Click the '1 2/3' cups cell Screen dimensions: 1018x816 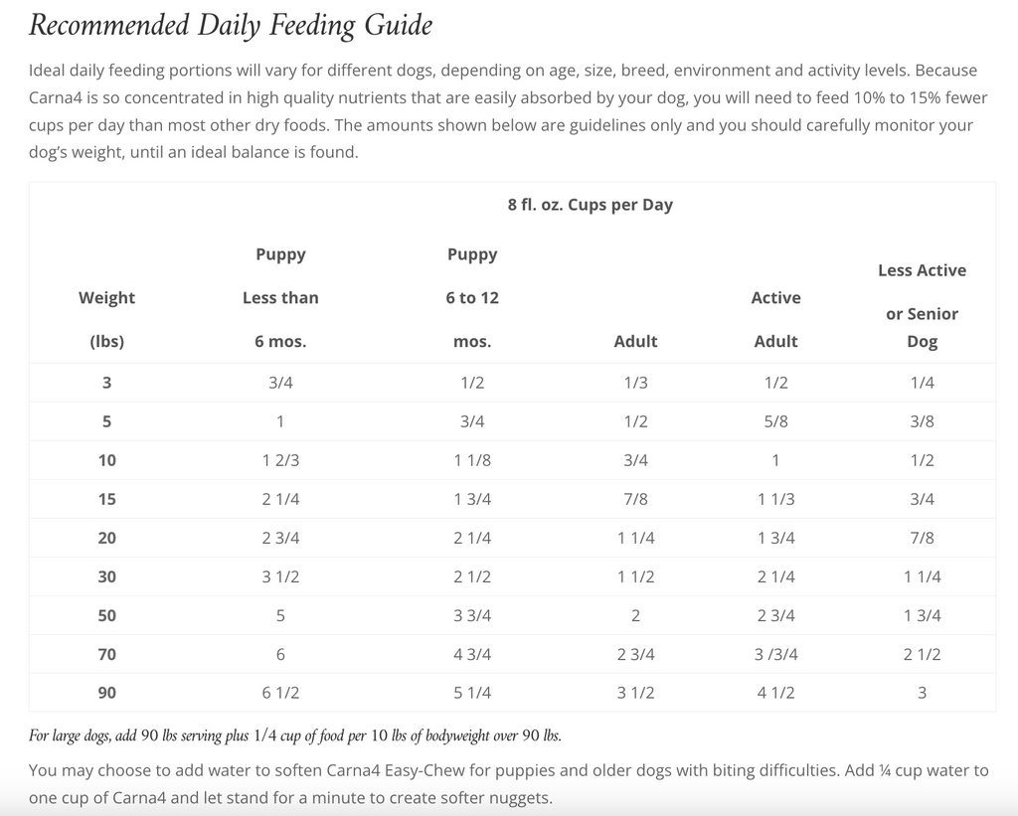click(x=280, y=460)
